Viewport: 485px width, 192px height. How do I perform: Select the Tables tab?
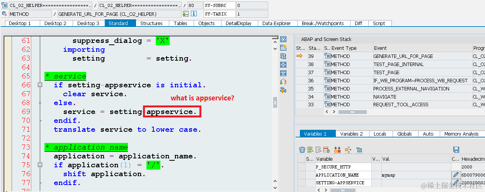click(180, 23)
